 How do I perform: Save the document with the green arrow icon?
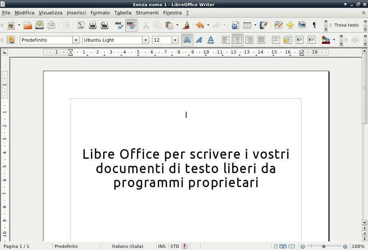[40, 25]
